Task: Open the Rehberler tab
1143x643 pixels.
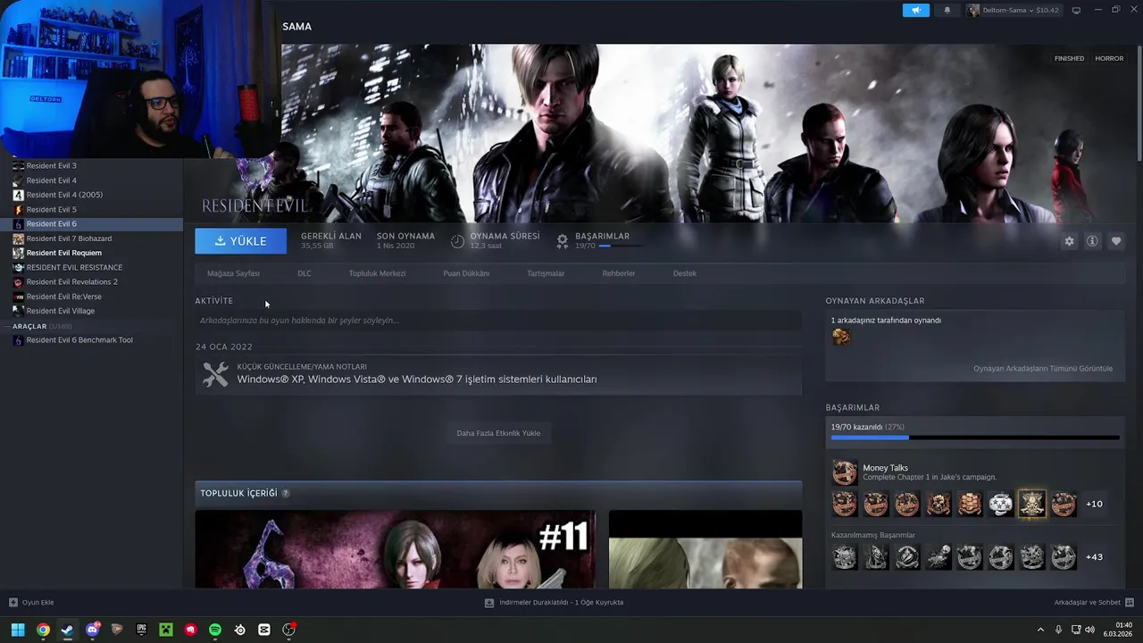Action: (x=619, y=273)
